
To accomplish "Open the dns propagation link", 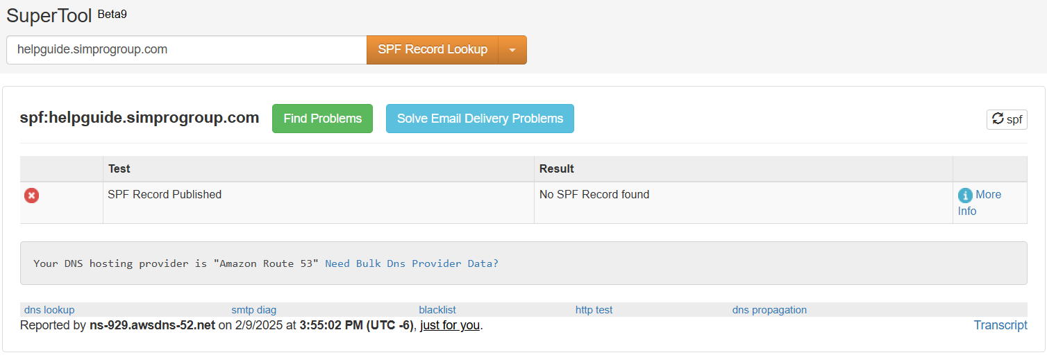I will pyautogui.click(x=769, y=310).
